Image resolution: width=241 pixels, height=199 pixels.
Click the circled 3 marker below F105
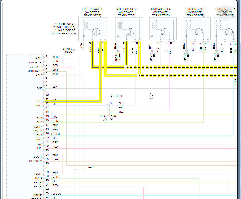tap(105, 120)
